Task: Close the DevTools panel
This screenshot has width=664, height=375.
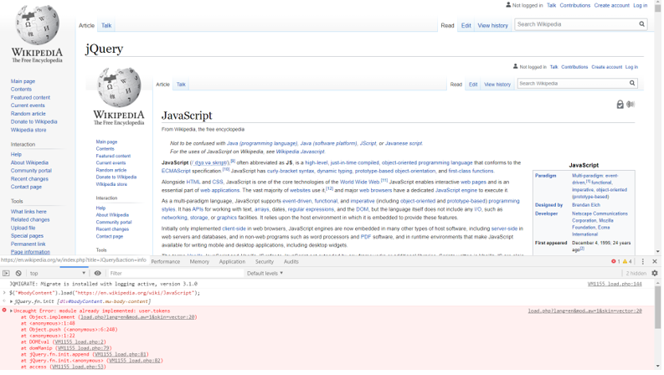Action: tap(656, 262)
